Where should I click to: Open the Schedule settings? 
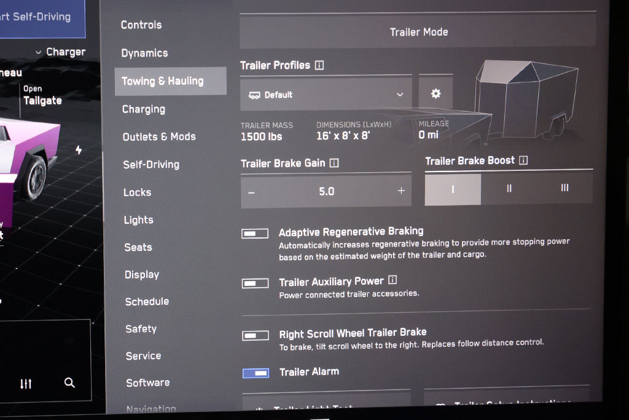(147, 301)
